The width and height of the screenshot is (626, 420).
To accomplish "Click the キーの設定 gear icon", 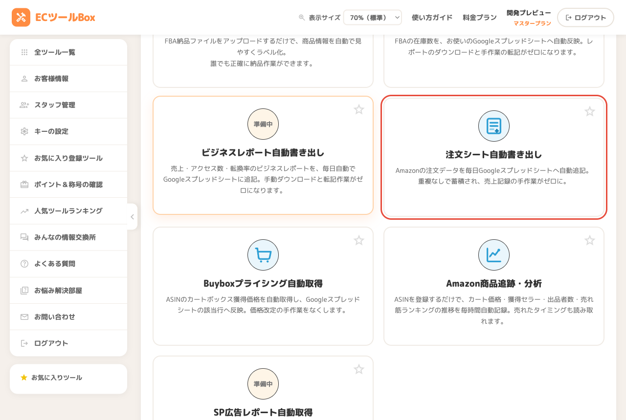I will [24, 131].
